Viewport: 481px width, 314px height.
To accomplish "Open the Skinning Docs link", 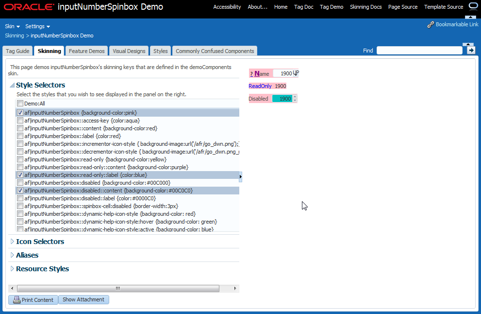I will [x=365, y=7].
